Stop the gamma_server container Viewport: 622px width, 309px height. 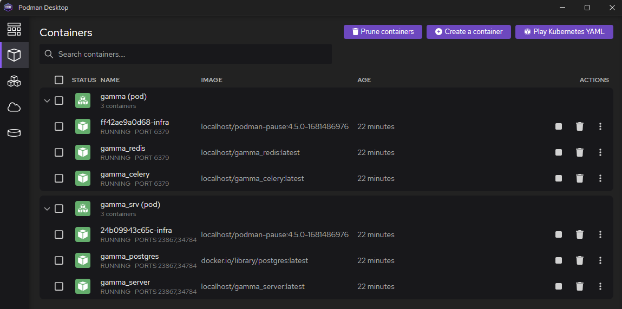pos(559,286)
